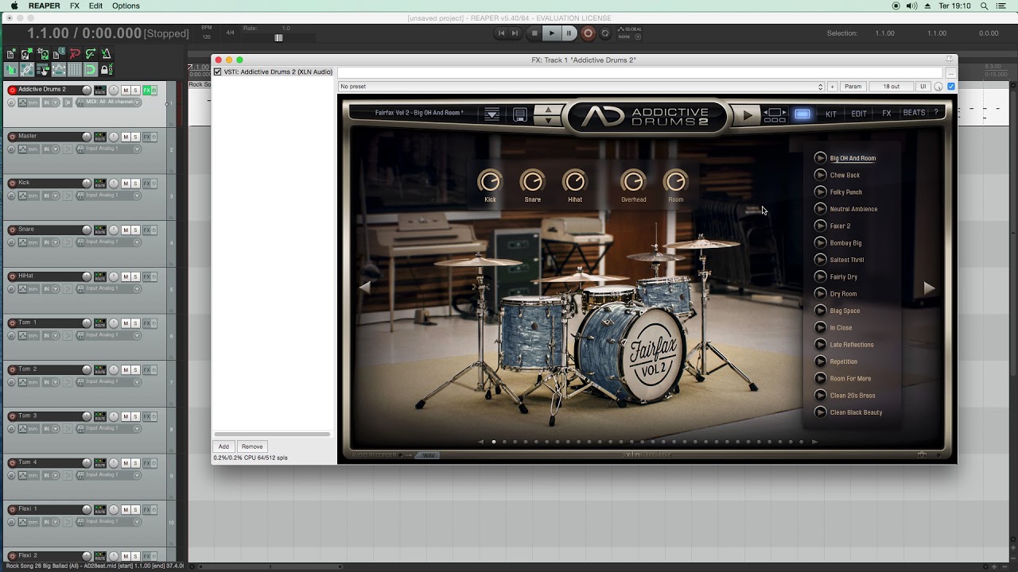Open the Options menu in the menu bar

tap(126, 6)
